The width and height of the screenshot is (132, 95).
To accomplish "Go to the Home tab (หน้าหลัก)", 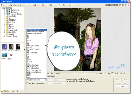I will point(73,5).
